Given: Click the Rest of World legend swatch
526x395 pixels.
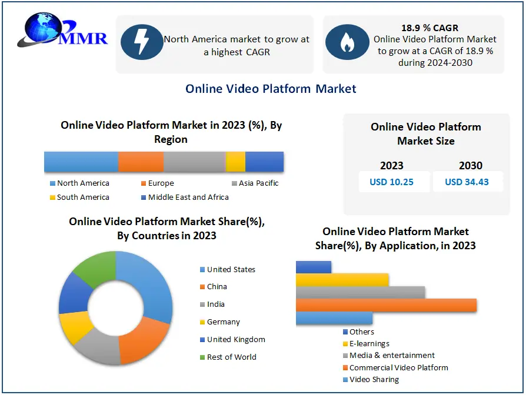Looking at the screenshot, I should pos(202,357).
